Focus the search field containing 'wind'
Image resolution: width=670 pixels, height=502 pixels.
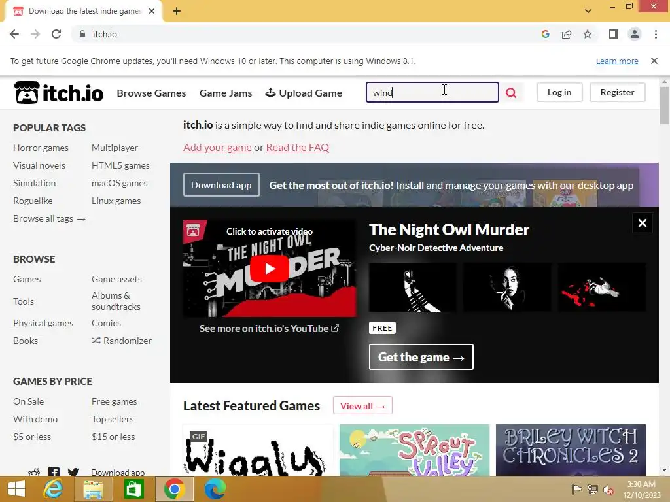[x=432, y=92]
